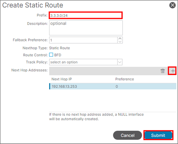
Task: Click the trash icon to delete next hop
Action: tap(162, 71)
